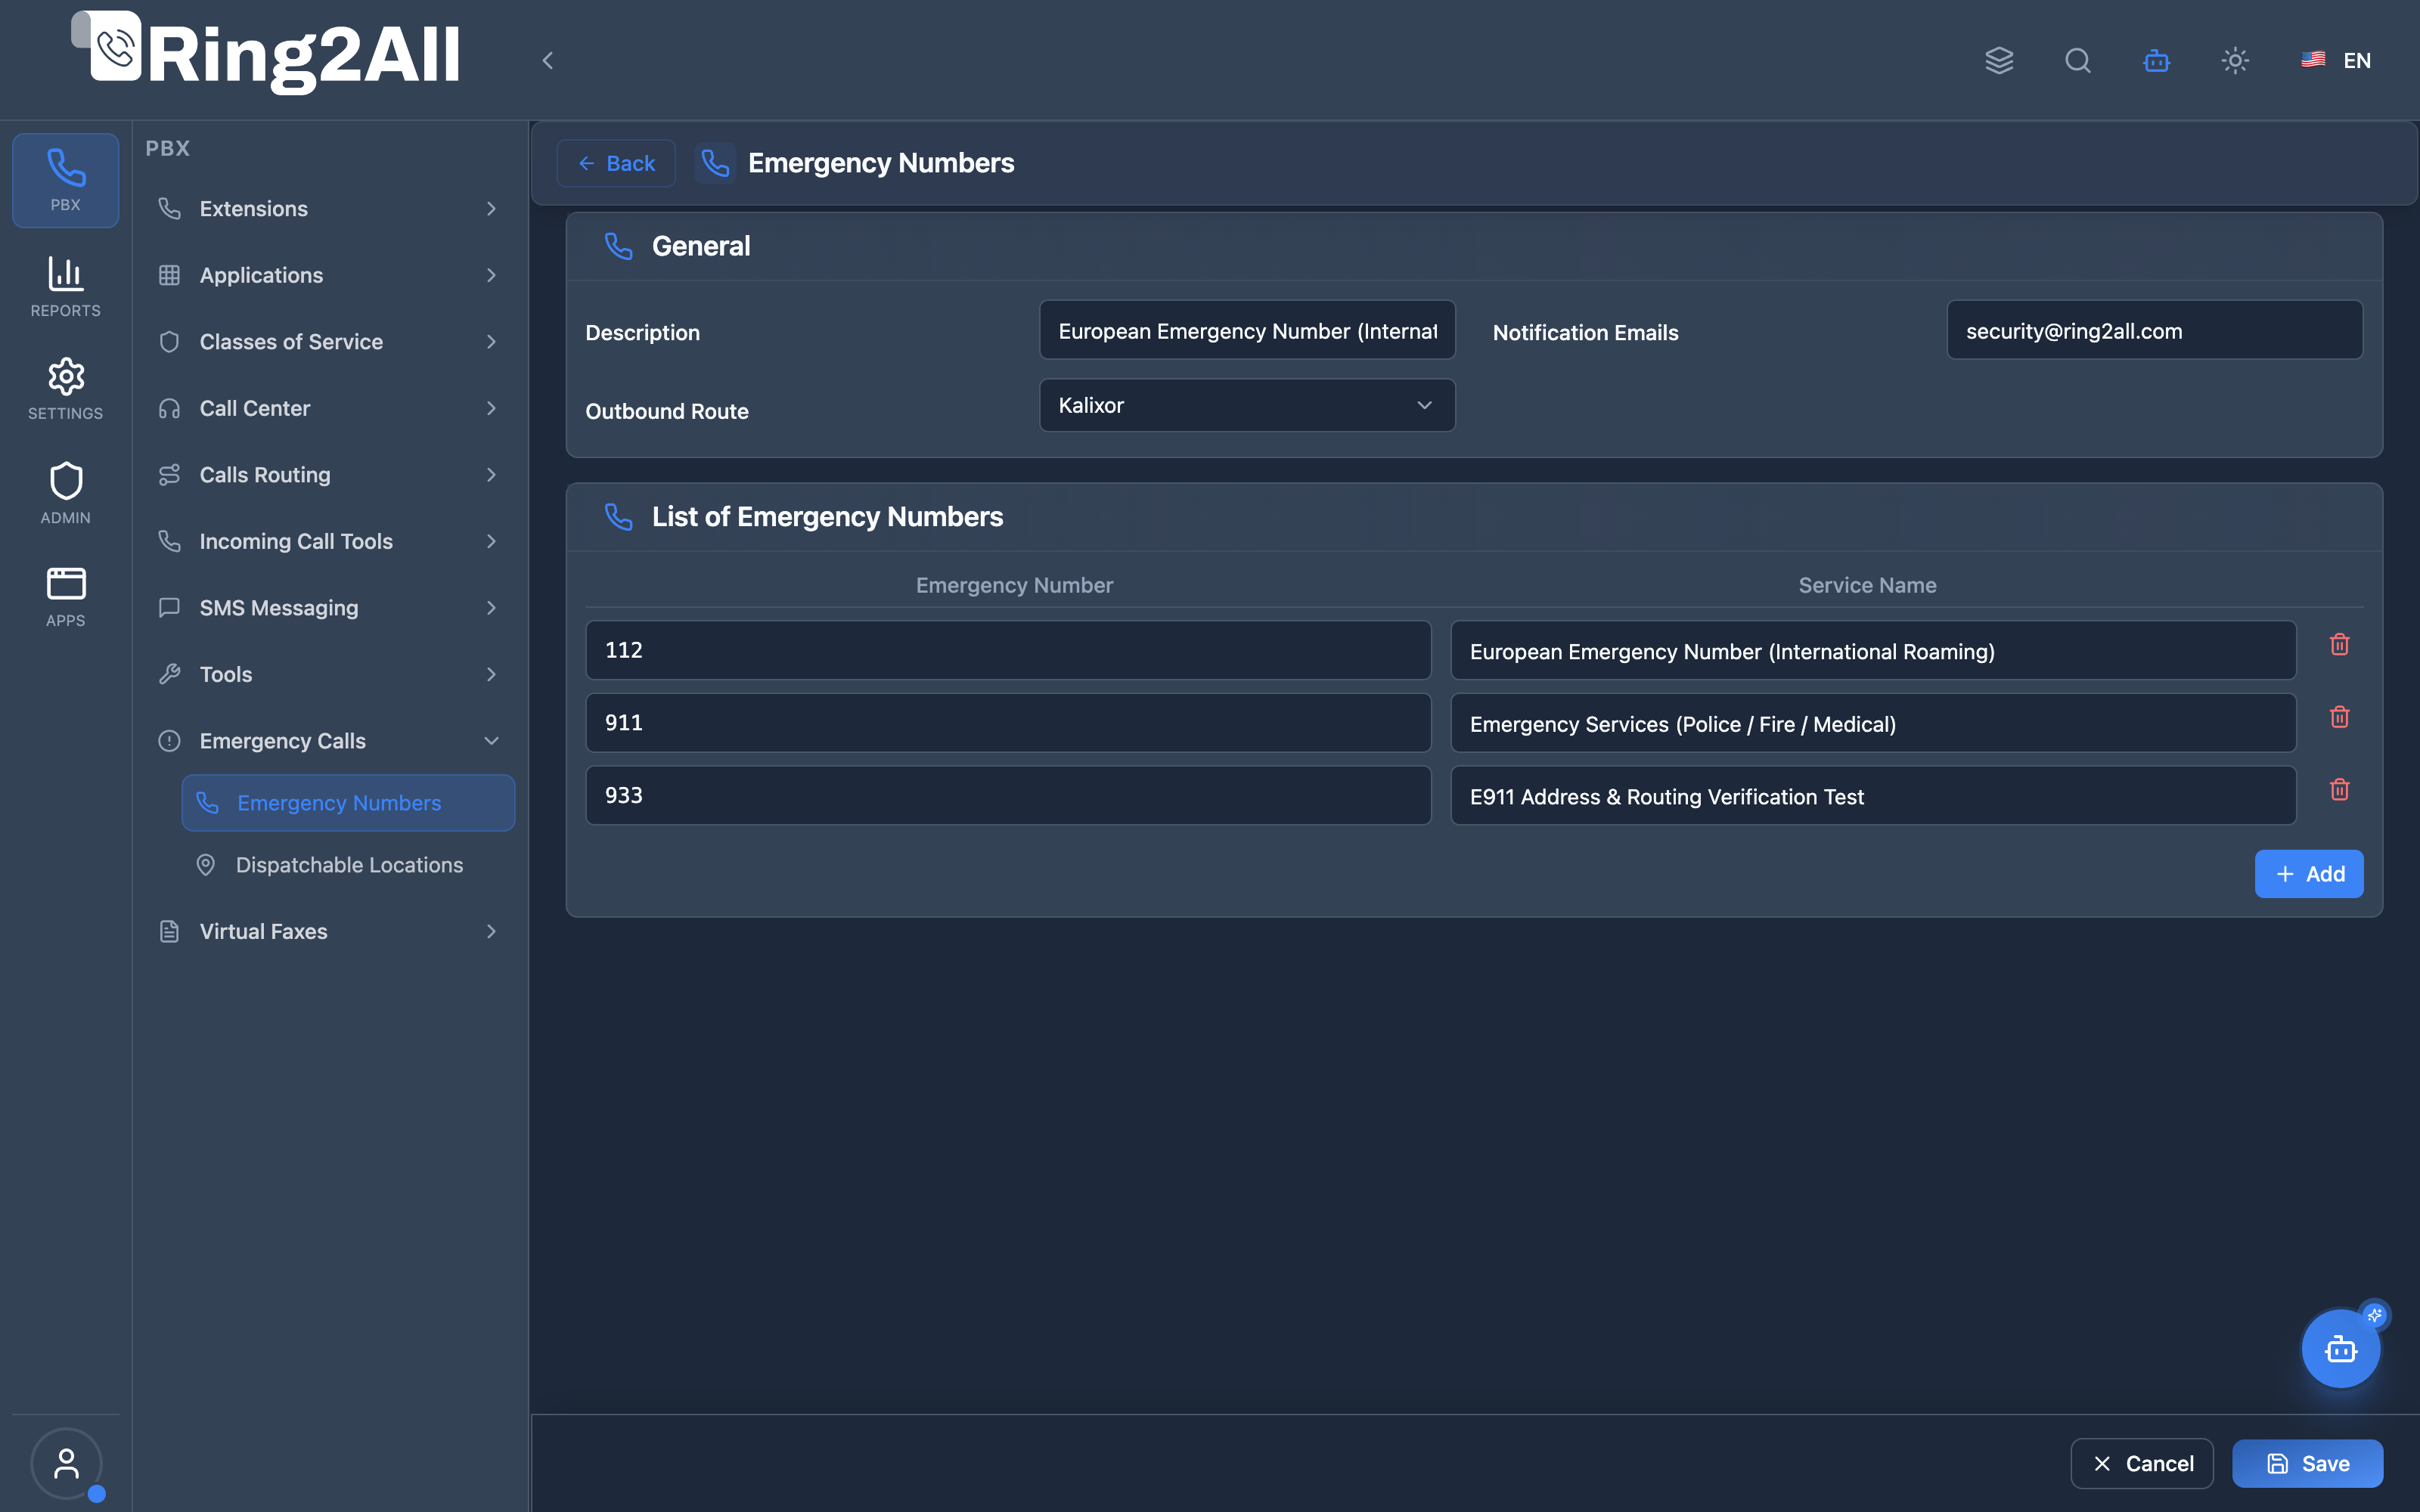
Task: Cancel the emergency number changes
Action: (2142, 1463)
